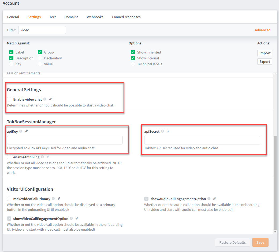
Task: Click the settings list vertical scrollbar
Action: tap(275, 182)
